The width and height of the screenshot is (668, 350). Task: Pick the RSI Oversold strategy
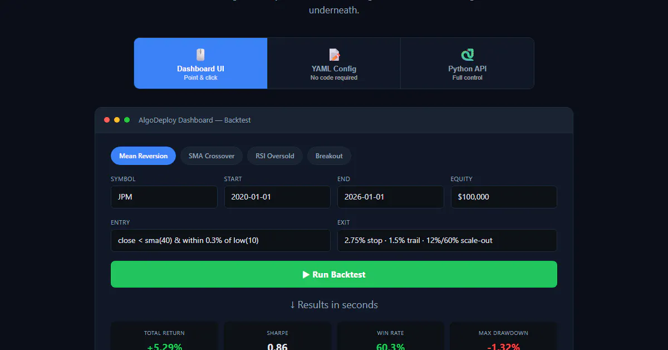275,156
